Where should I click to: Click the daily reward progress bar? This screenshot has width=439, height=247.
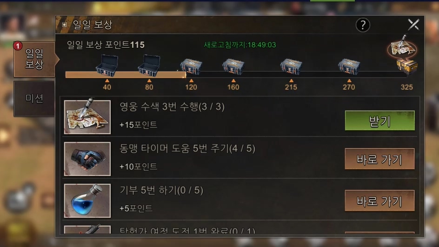tap(236, 75)
